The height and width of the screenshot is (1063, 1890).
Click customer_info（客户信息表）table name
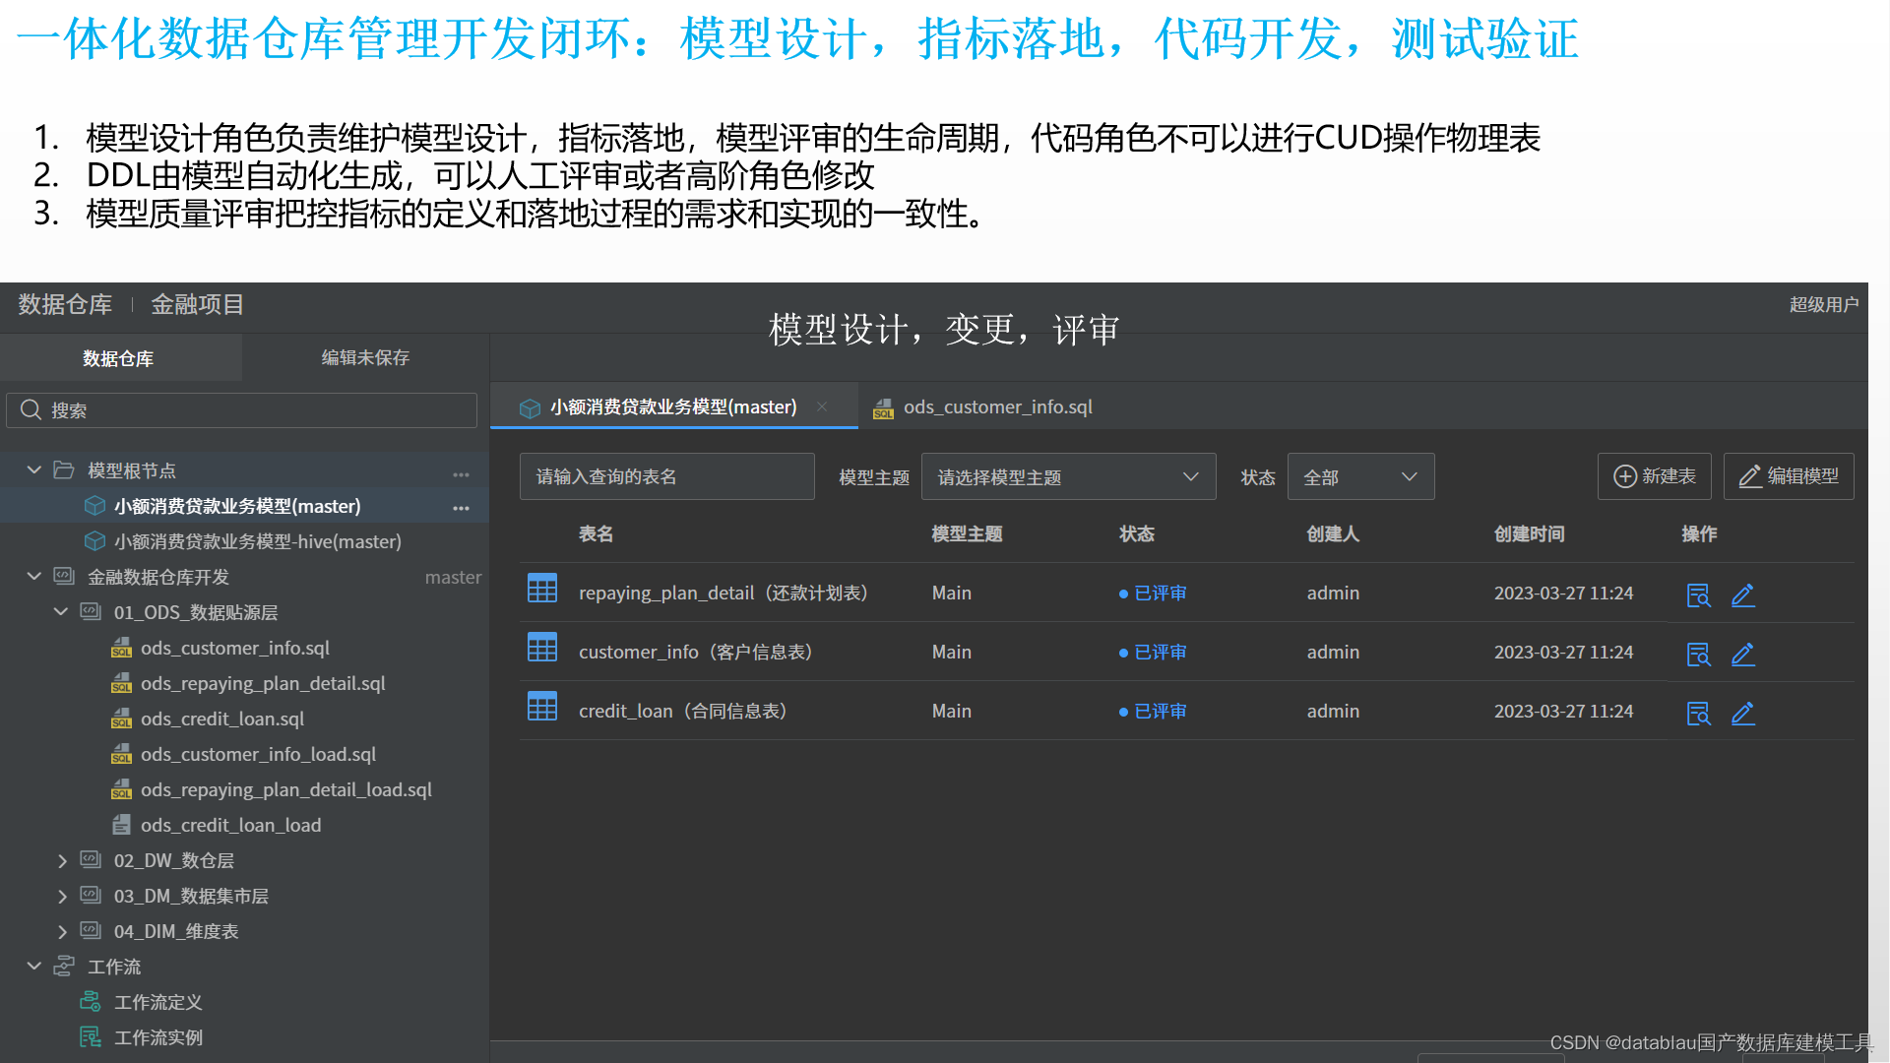[x=696, y=652]
